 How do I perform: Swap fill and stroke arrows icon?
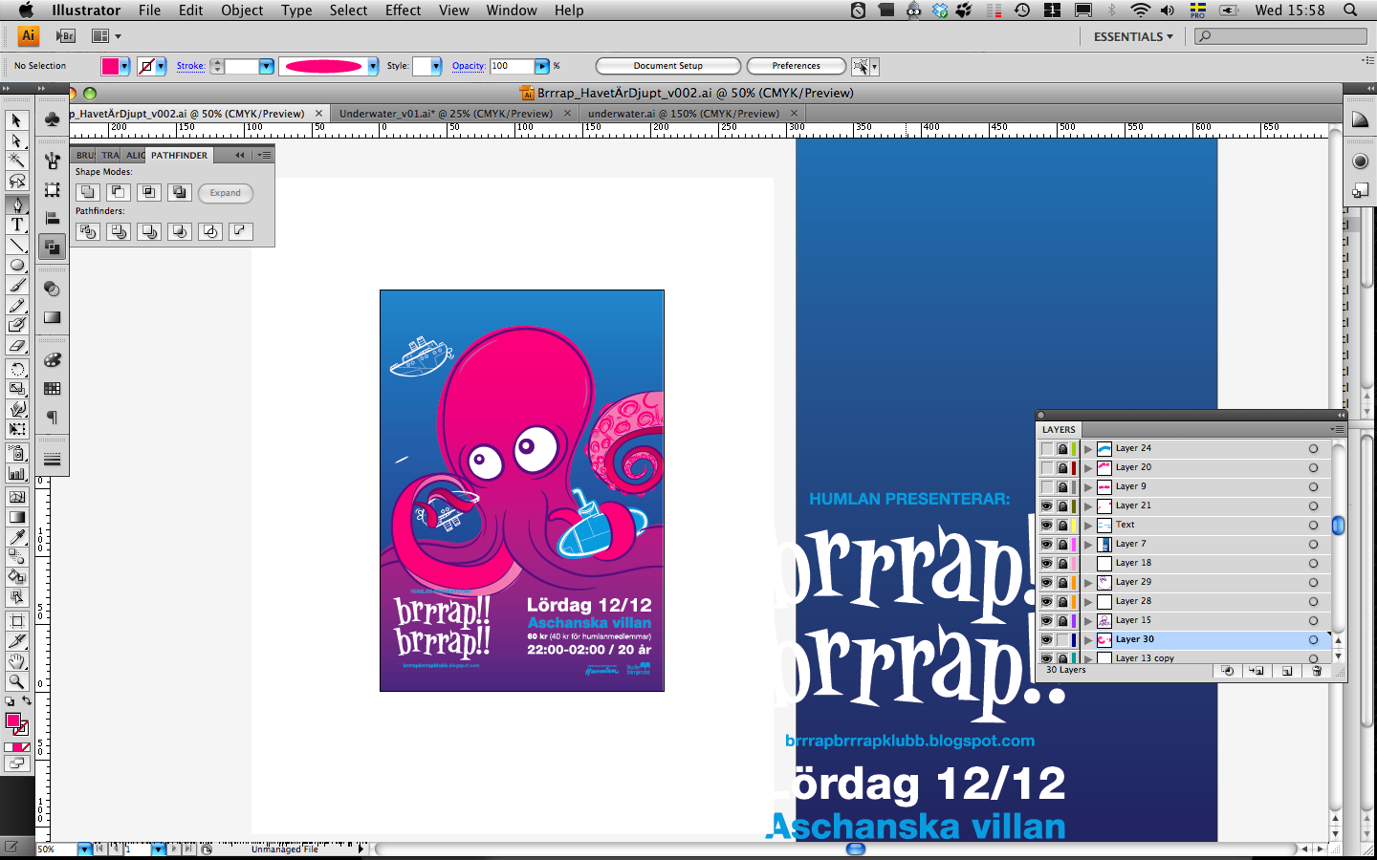pos(27,701)
